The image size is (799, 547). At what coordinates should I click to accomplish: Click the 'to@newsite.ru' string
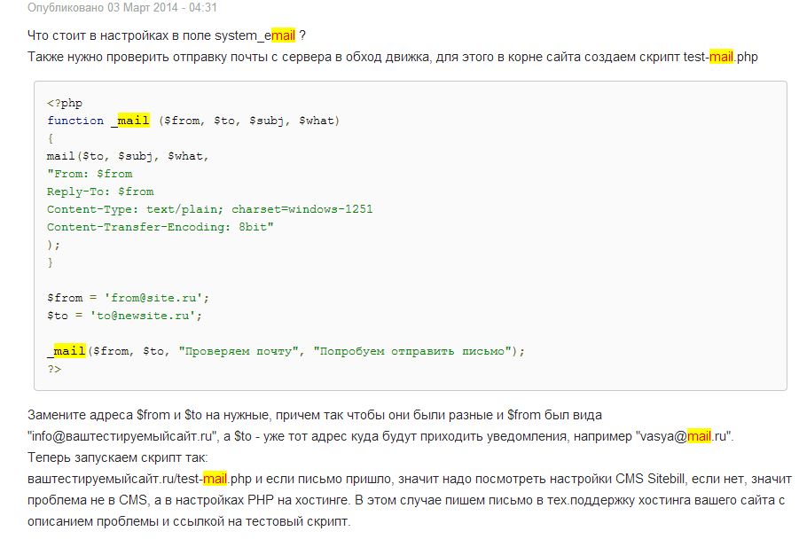click(143, 316)
